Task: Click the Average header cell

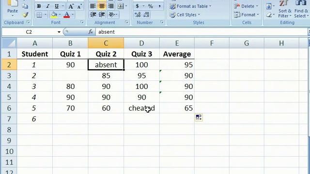Action: point(177,54)
